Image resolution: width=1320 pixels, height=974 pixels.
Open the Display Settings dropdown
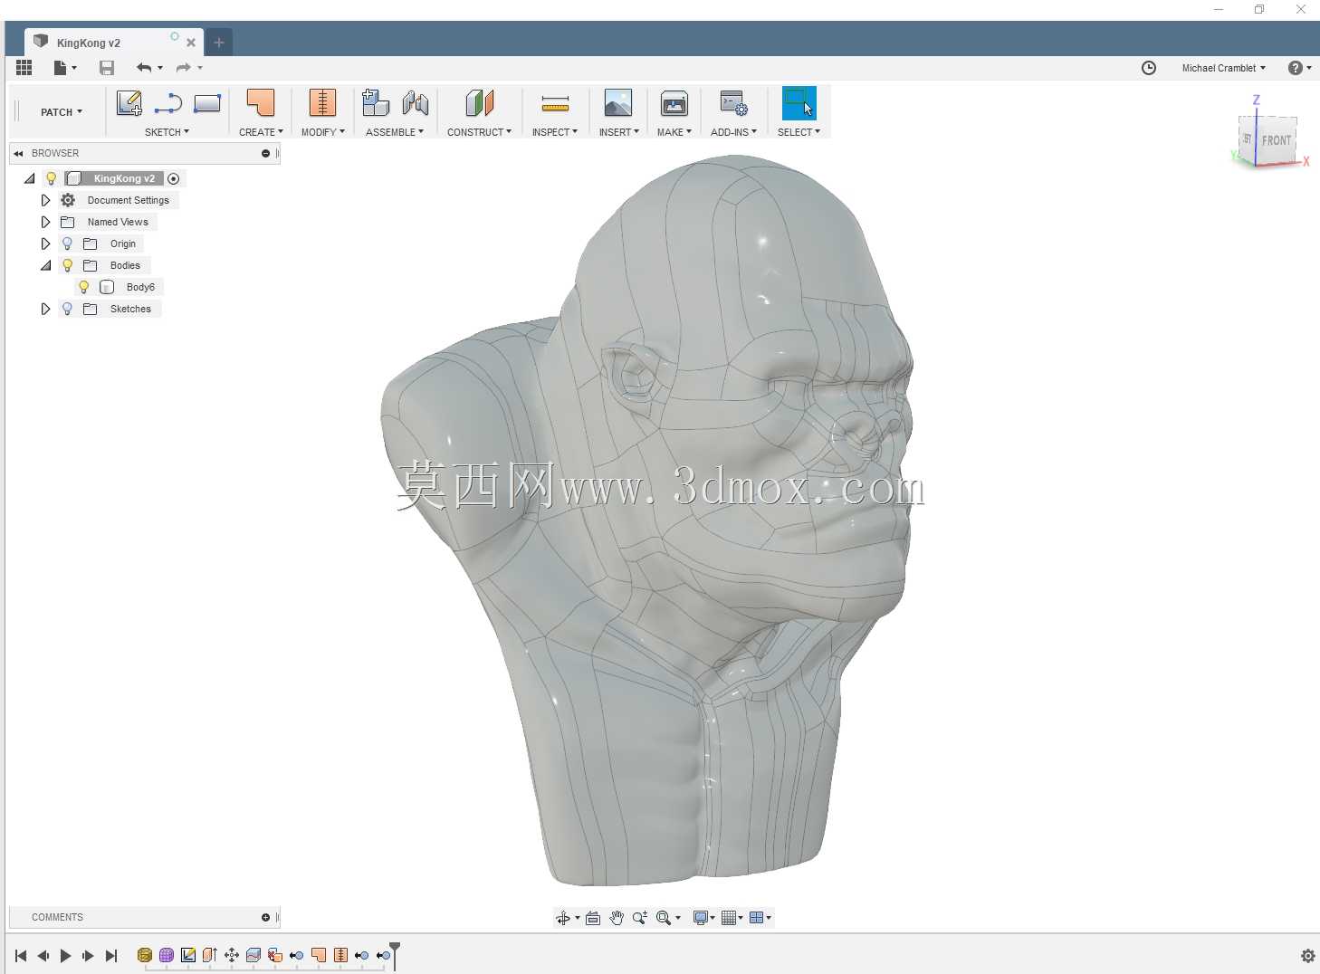click(703, 918)
